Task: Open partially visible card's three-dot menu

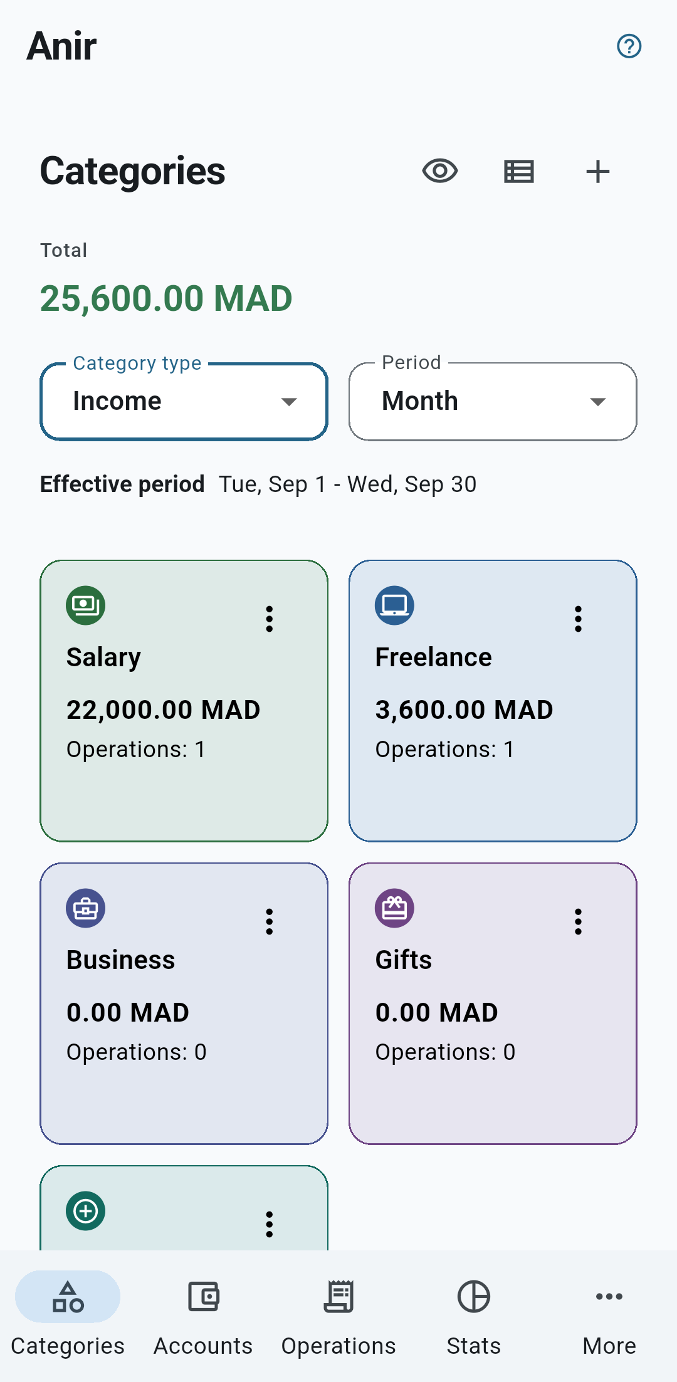Action: click(x=270, y=1225)
